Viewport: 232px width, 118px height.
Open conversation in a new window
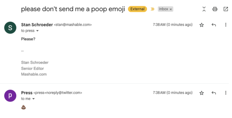226,9
